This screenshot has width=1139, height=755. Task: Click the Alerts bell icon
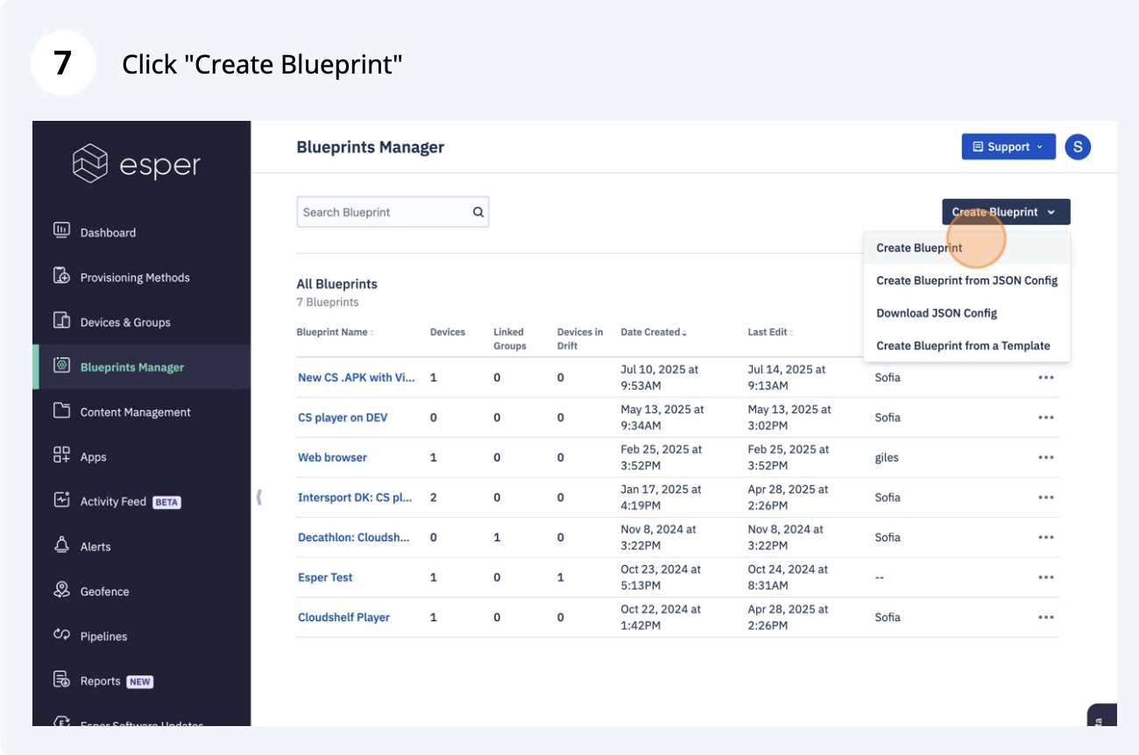(61, 545)
